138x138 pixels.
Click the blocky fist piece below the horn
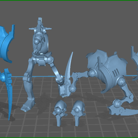[62, 90]
